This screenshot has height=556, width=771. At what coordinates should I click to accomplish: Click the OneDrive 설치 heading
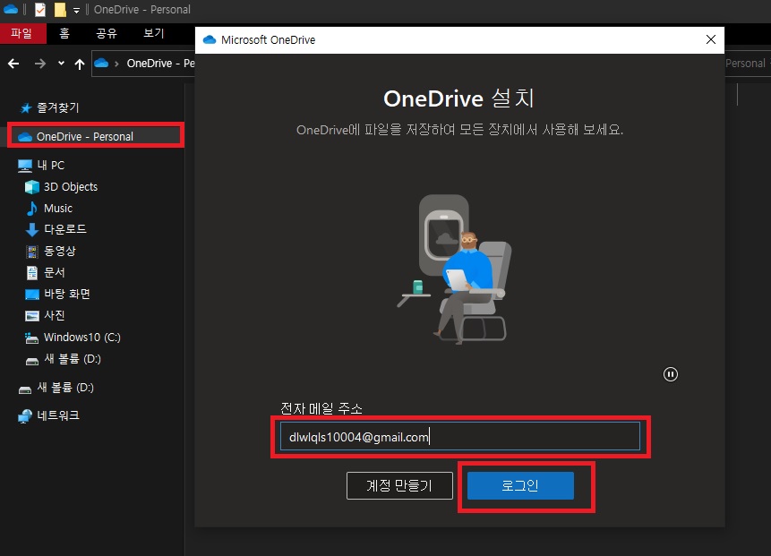pos(458,98)
